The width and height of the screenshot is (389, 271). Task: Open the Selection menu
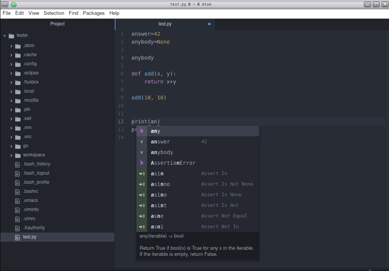(54, 13)
